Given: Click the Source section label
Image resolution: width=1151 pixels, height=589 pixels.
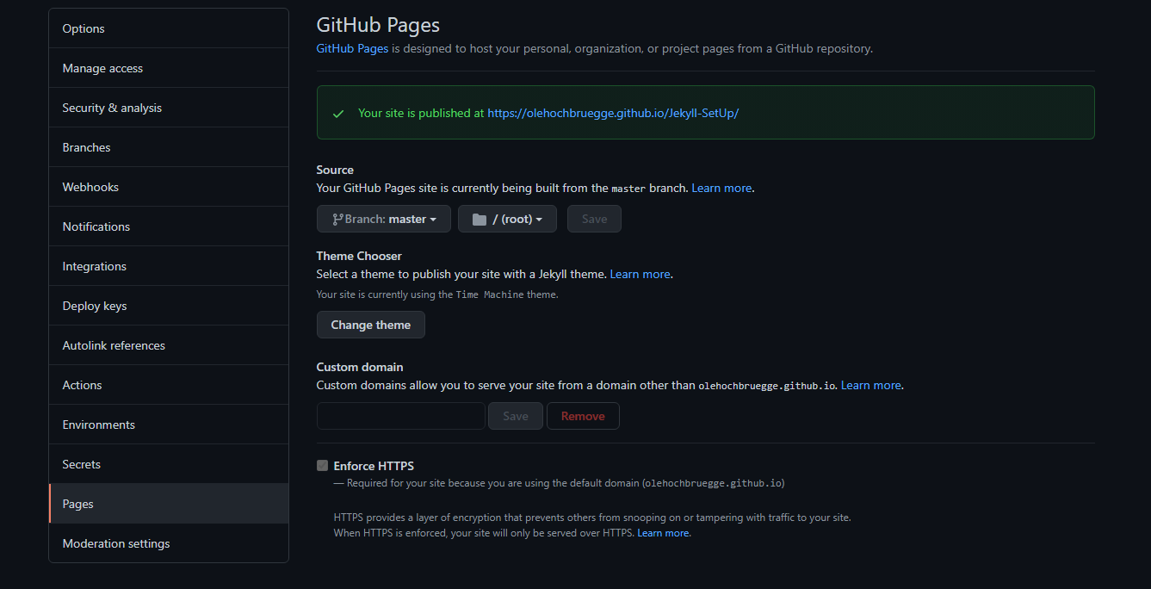Looking at the screenshot, I should pos(335,170).
